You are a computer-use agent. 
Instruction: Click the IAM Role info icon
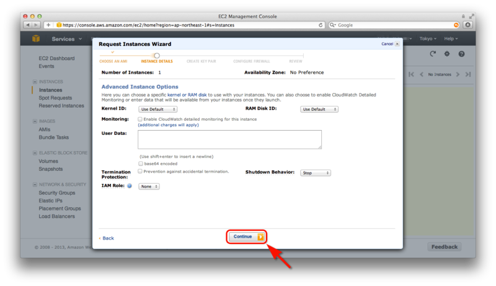pyautogui.click(x=130, y=186)
